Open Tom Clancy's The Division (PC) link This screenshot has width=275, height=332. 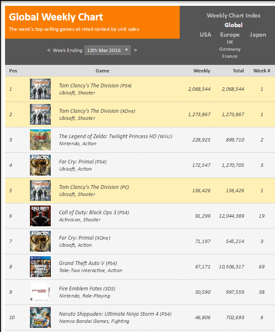pyautogui.click(x=94, y=187)
